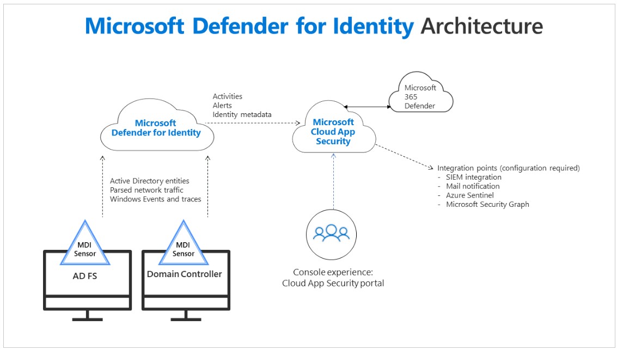Screen dimensions: 617x350
Task: Click the Identity metadata label
Action: point(242,115)
